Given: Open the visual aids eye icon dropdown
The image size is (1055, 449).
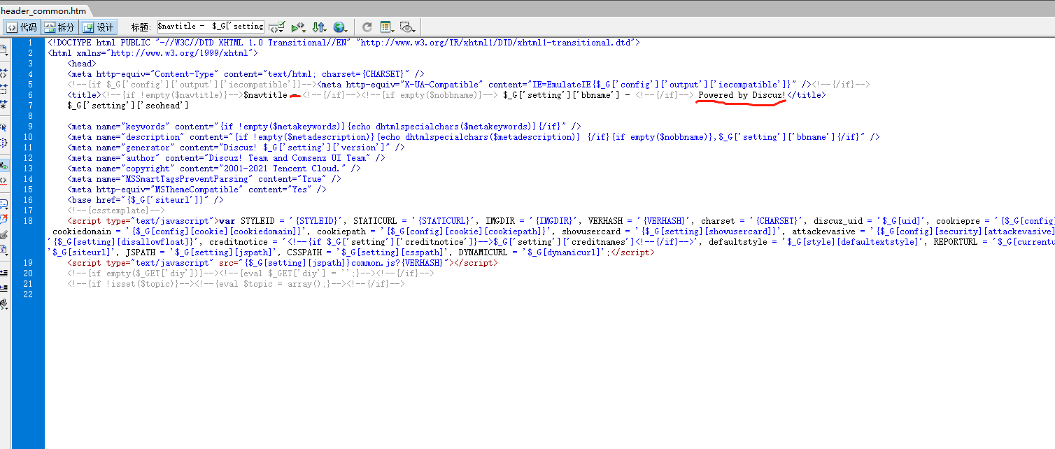Looking at the screenshot, I should tap(409, 27).
